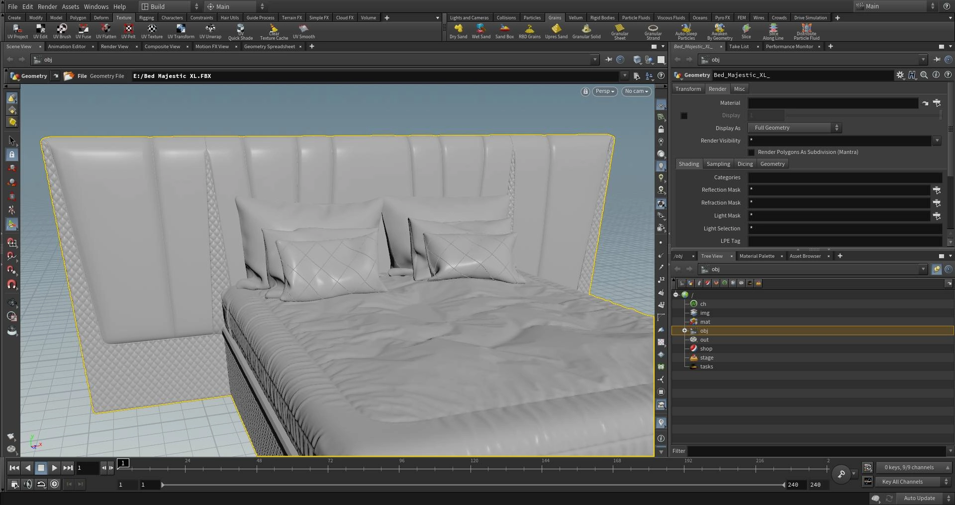Select the Clear Texture Cache tool
Viewport: 955px width, 505px height.
(274, 32)
